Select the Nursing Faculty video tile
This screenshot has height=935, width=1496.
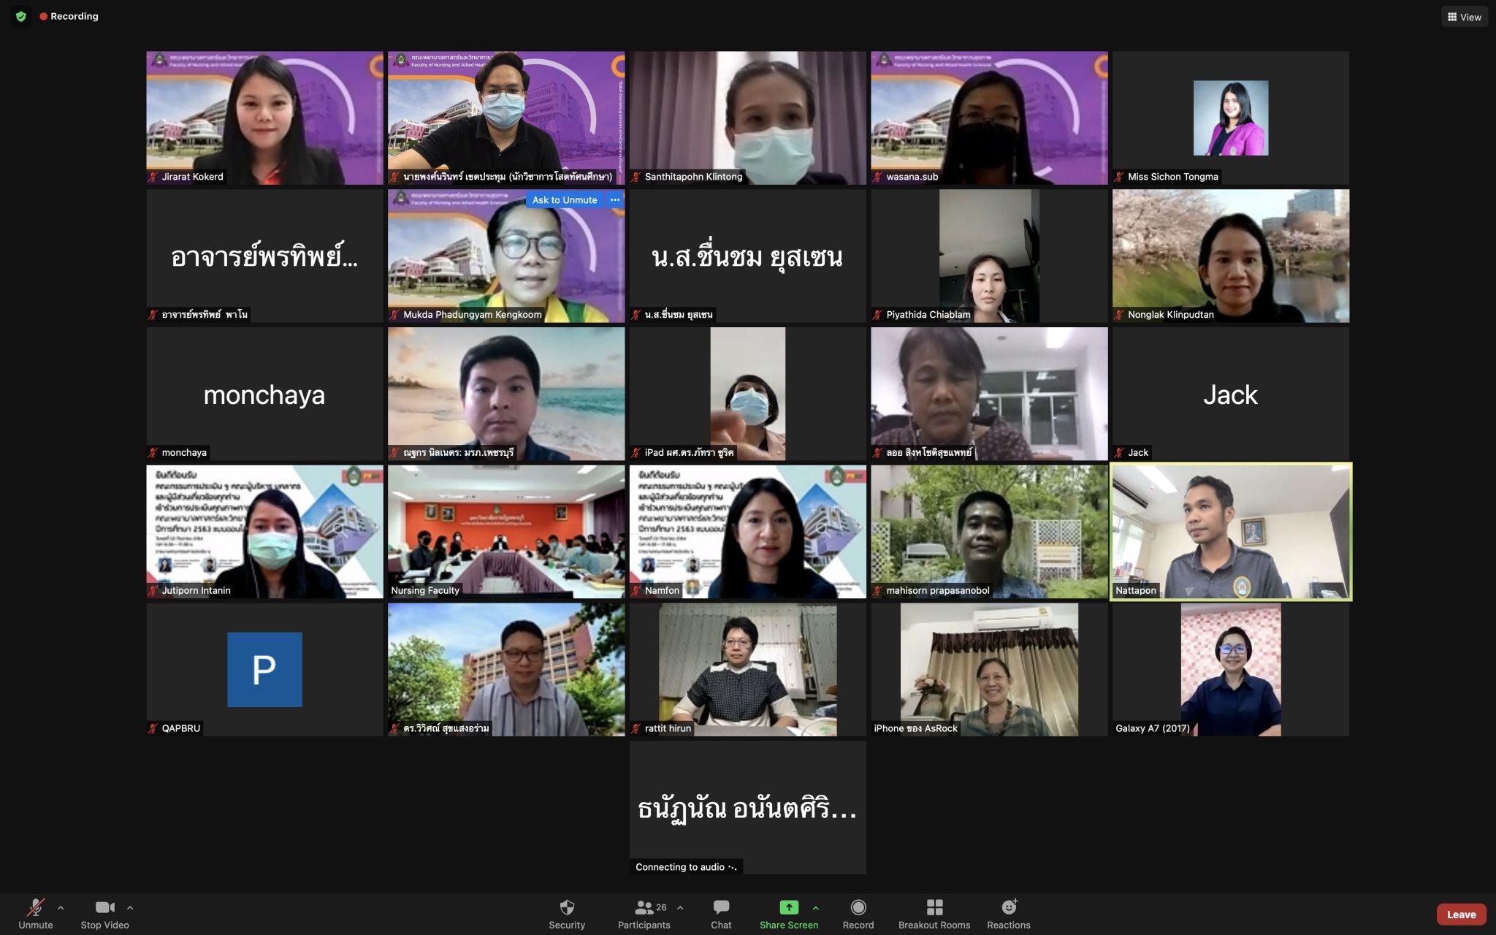(506, 532)
